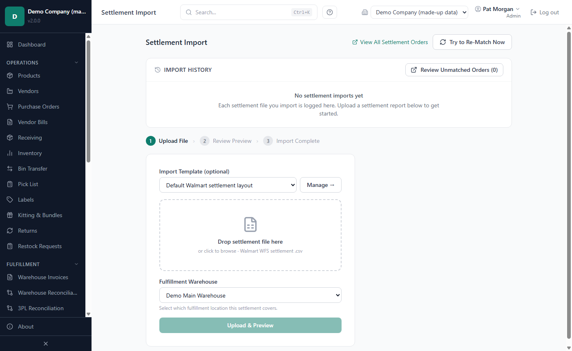Click the Inventory bar chart icon
The width and height of the screenshot is (572, 351).
(x=10, y=153)
